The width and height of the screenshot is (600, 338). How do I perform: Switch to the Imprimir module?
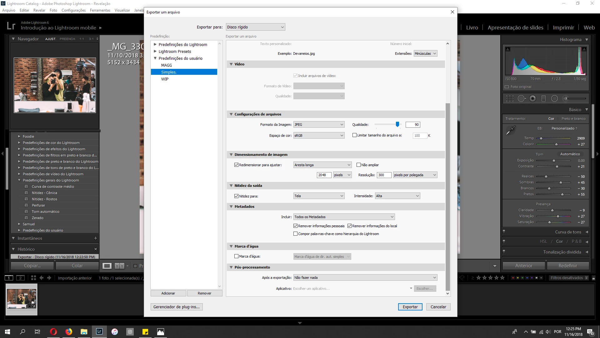pyautogui.click(x=563, y=28)
